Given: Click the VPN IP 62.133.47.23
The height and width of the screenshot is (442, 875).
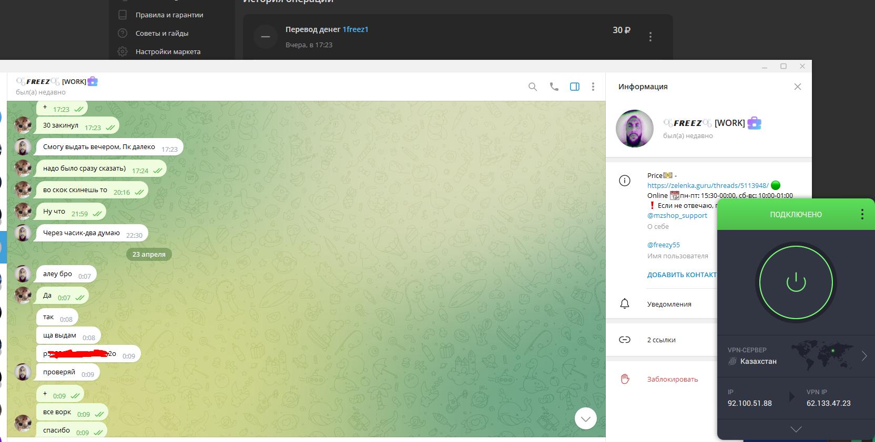Looking at the screenshot, I should (x=828, y=403).
